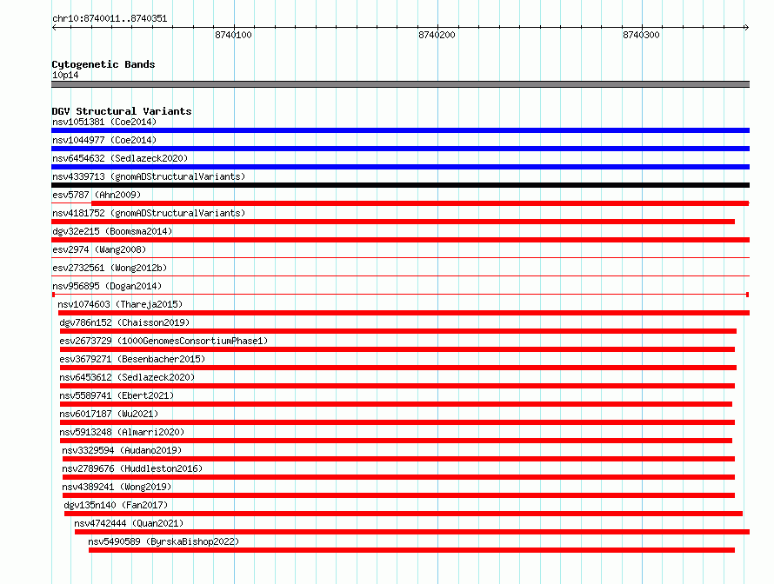The height and width of the screenshot is (584, 774).
Task: Click the thin red line under esv2732561
Action: click(400, 276)
